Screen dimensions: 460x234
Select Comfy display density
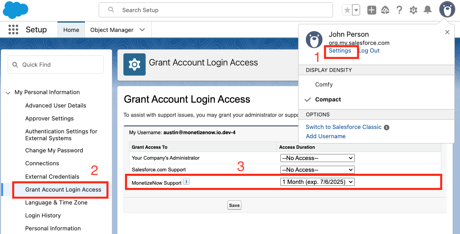click(x=324, y=84)
